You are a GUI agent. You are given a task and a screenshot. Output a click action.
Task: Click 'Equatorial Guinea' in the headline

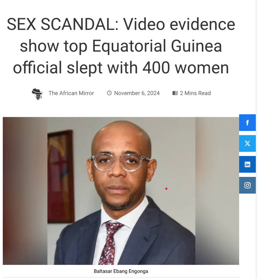coord(157,46)
